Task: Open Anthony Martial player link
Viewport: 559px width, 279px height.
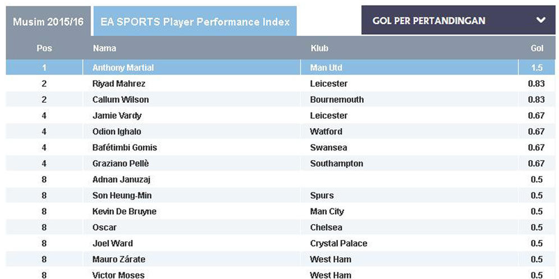Action: pos(123,68)
